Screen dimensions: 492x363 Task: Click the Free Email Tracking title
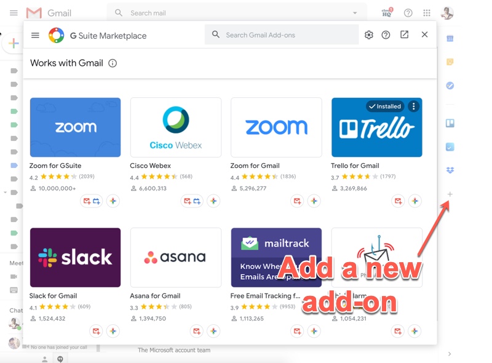point(265,296)
